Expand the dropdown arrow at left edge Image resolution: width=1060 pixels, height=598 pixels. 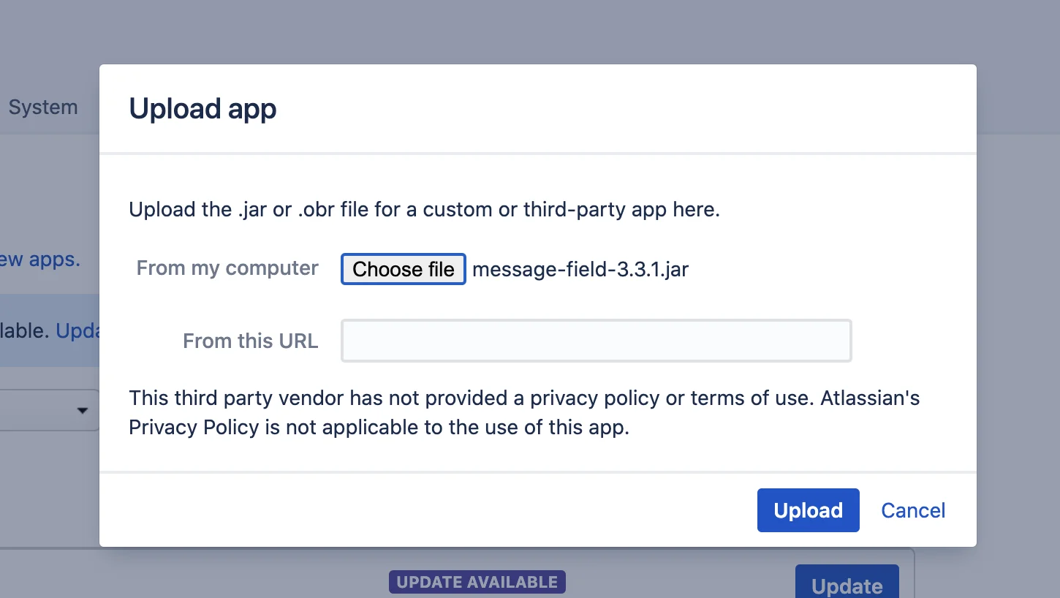click(x=82, y=410)
